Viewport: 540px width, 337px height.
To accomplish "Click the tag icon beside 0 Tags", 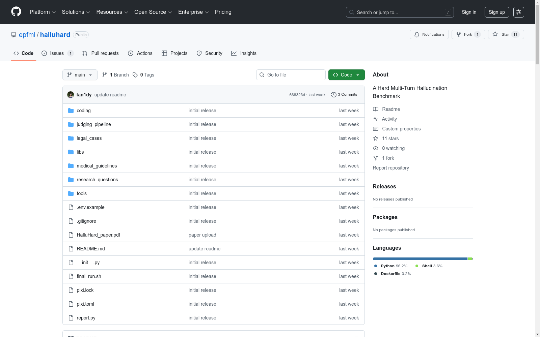I will [135, 75].
